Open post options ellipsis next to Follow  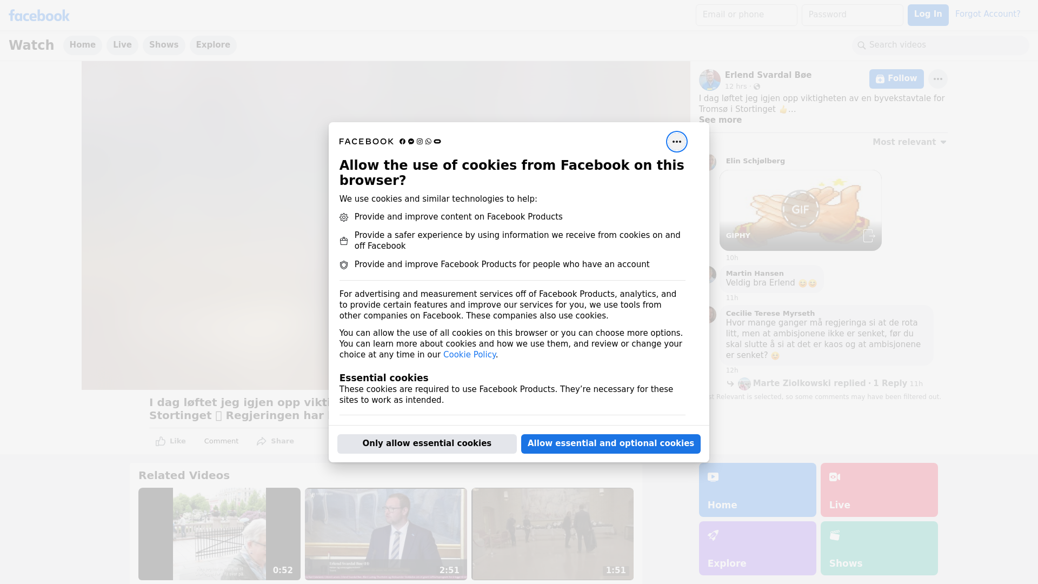coord(937,79)
